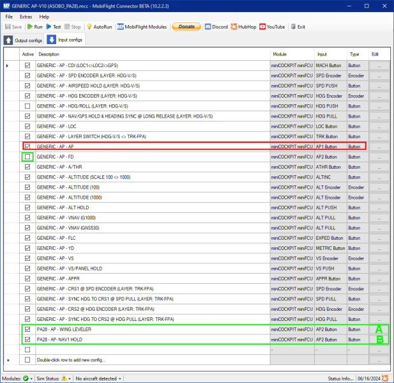Click the Stop square icon
The image size is (394, 383).
click(x=67, y=27)
